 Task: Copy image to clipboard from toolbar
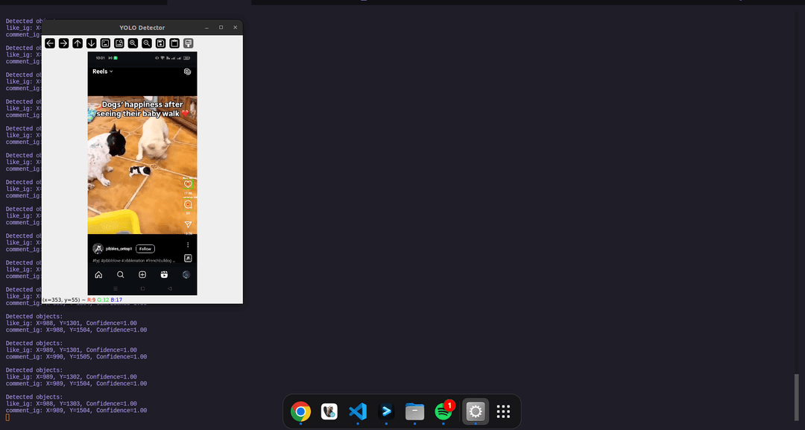(x=174, y=43)
